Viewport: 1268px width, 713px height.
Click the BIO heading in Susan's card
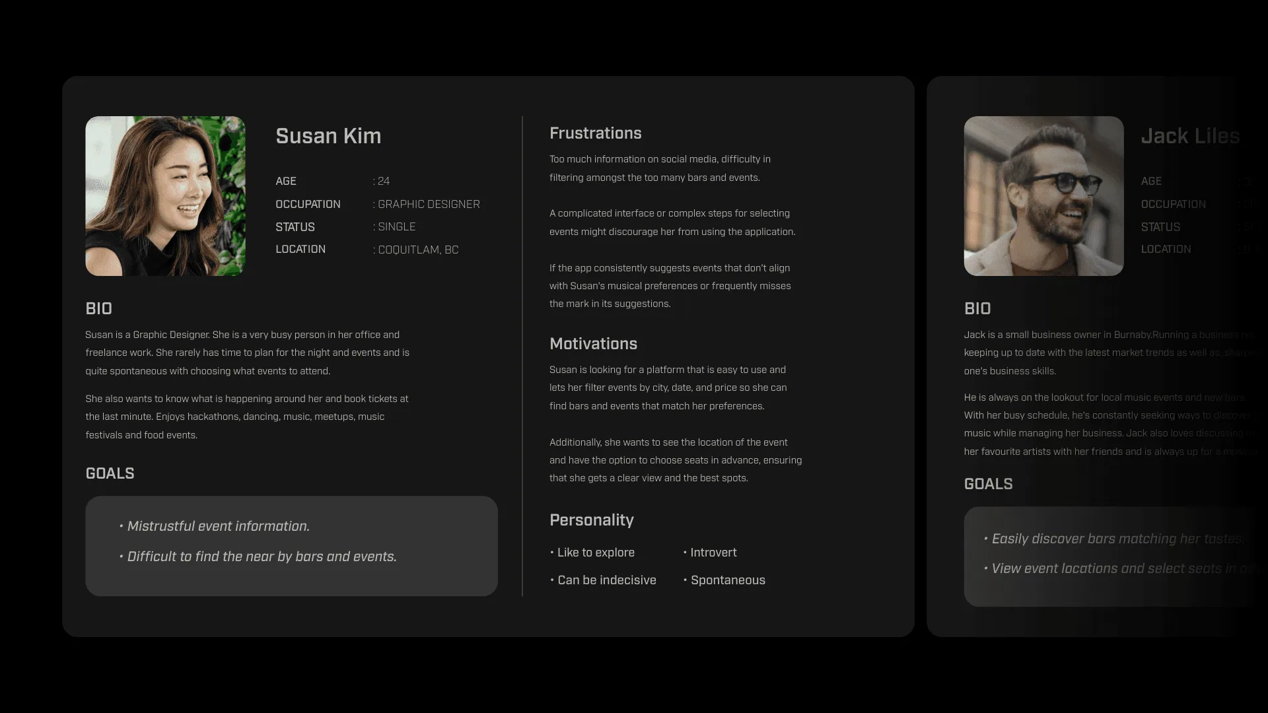[98, 308]
